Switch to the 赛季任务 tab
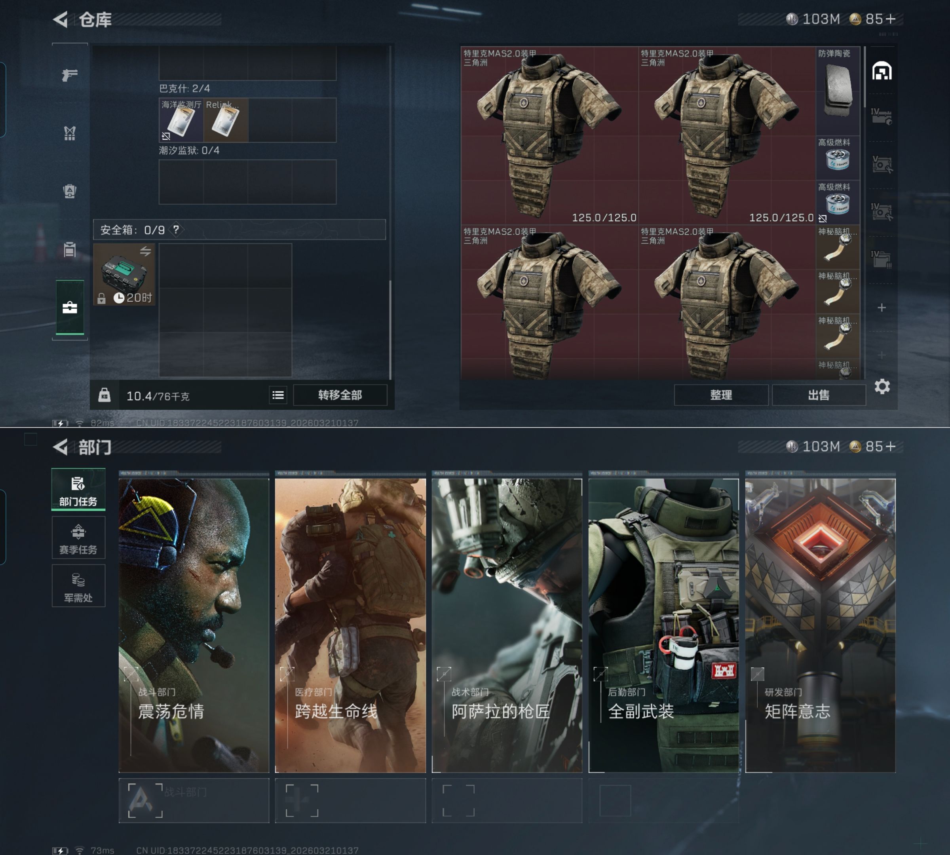The height and width of the screenshot is (855, 950). [x=78, y=538]
